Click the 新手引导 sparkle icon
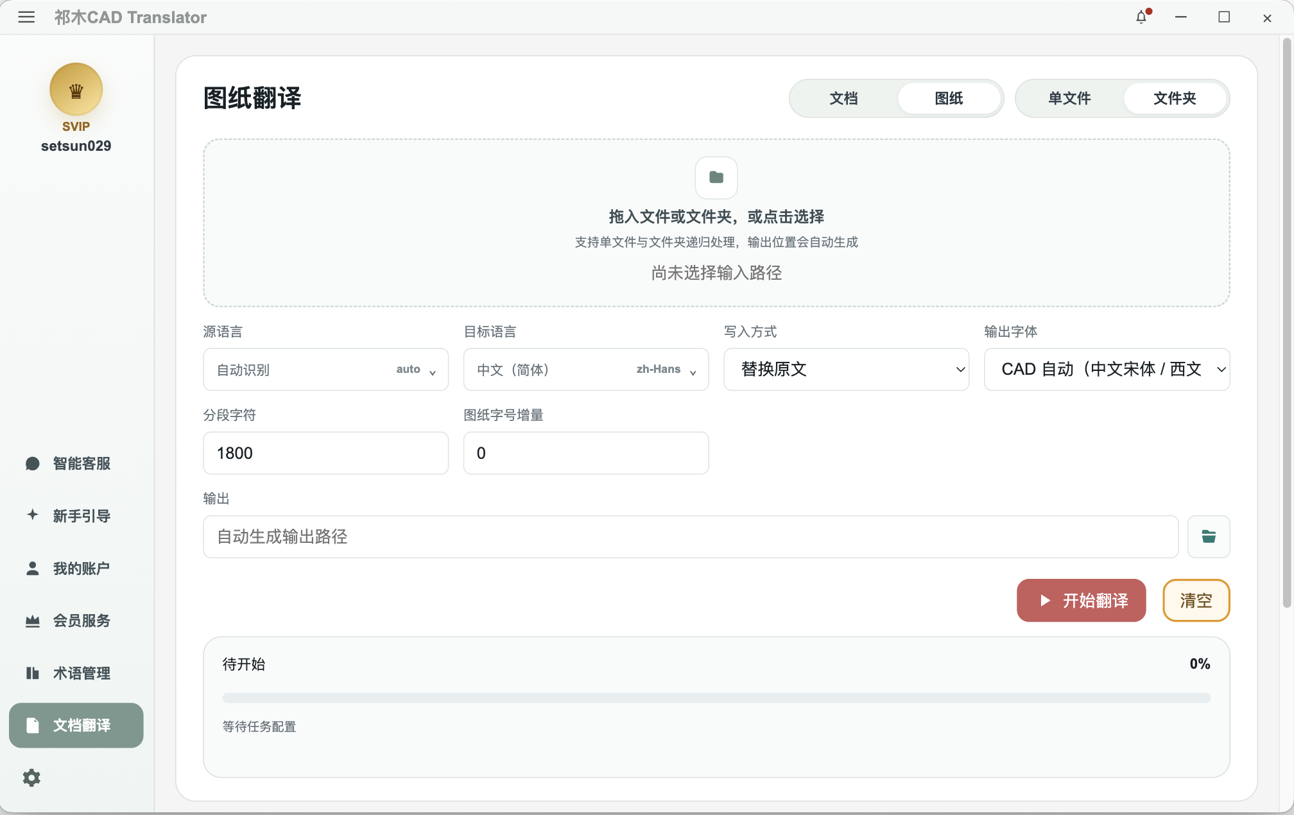 tap(33, 515)
